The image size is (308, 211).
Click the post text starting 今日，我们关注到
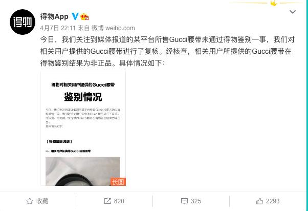(167, 51)
